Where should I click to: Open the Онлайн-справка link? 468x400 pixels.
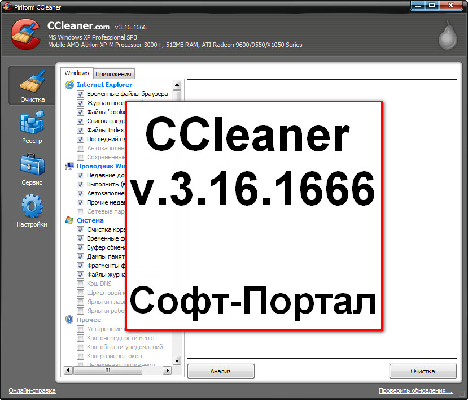tap(32, 390)
